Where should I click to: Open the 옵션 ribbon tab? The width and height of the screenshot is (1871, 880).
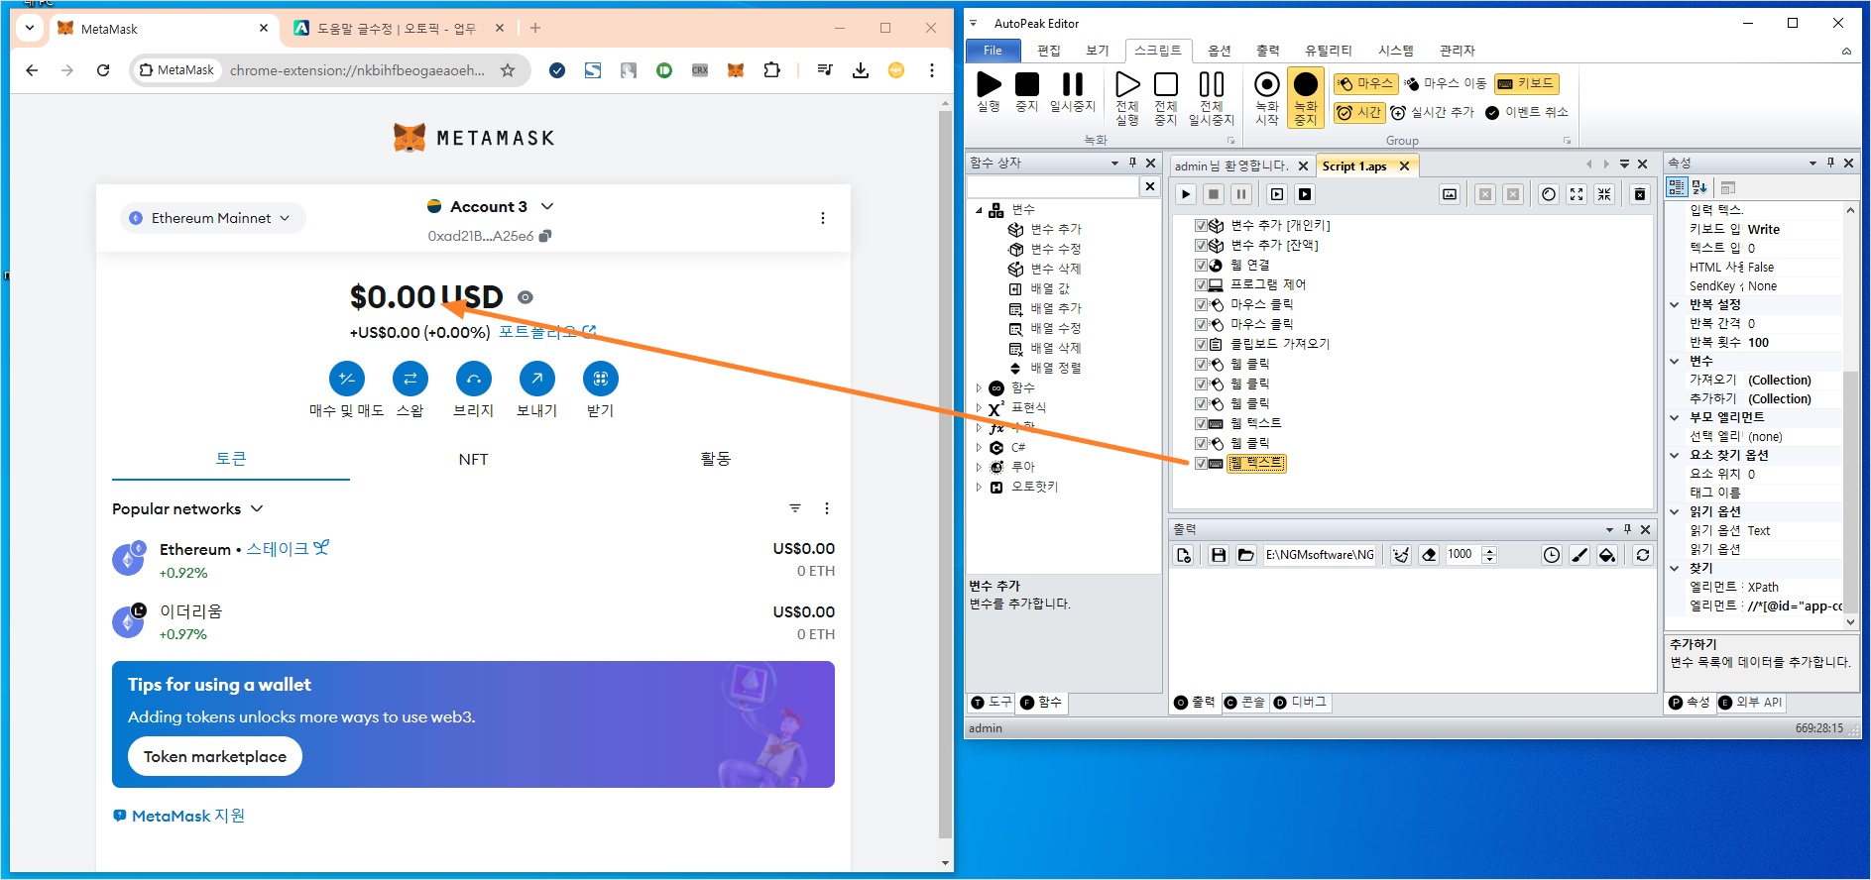coord(1220,51)
